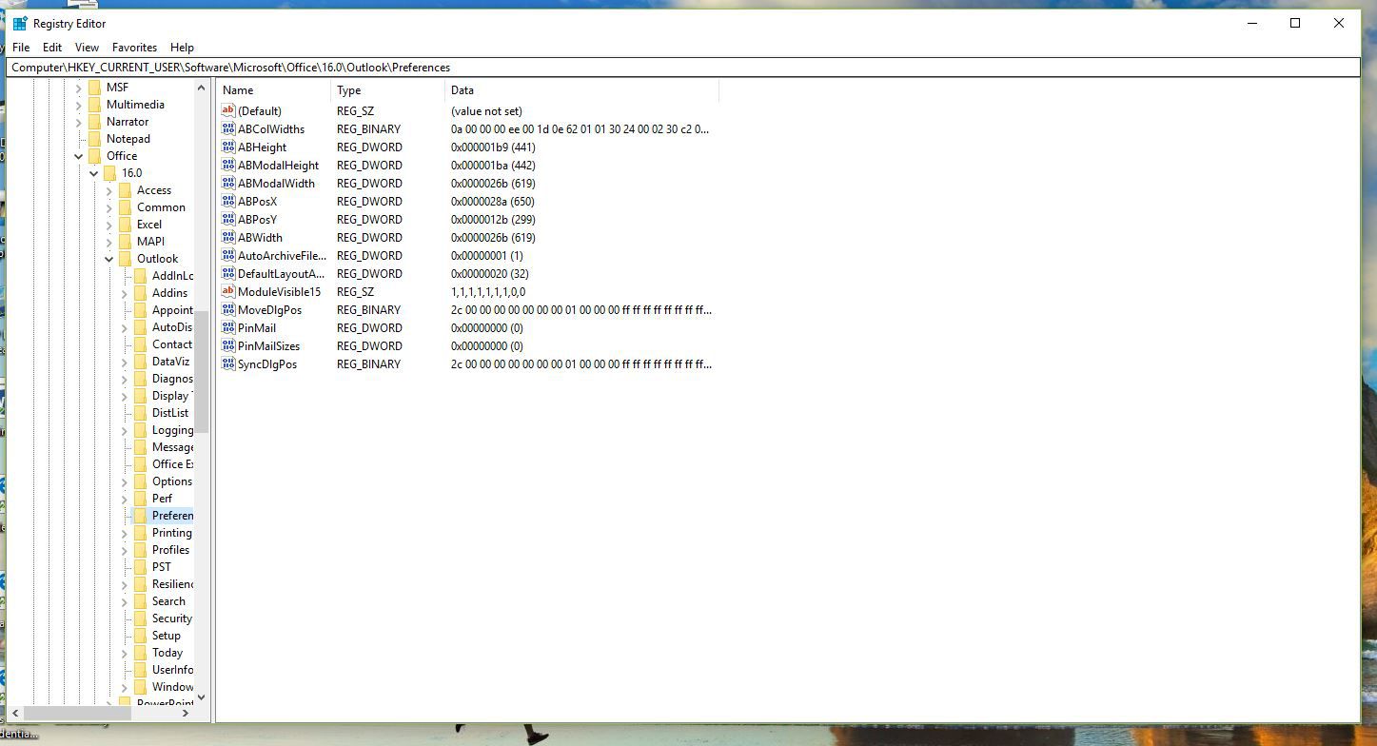The image size is (1377, 746).
Task: Select the ABPosX value icon
Action: [227, 202]
